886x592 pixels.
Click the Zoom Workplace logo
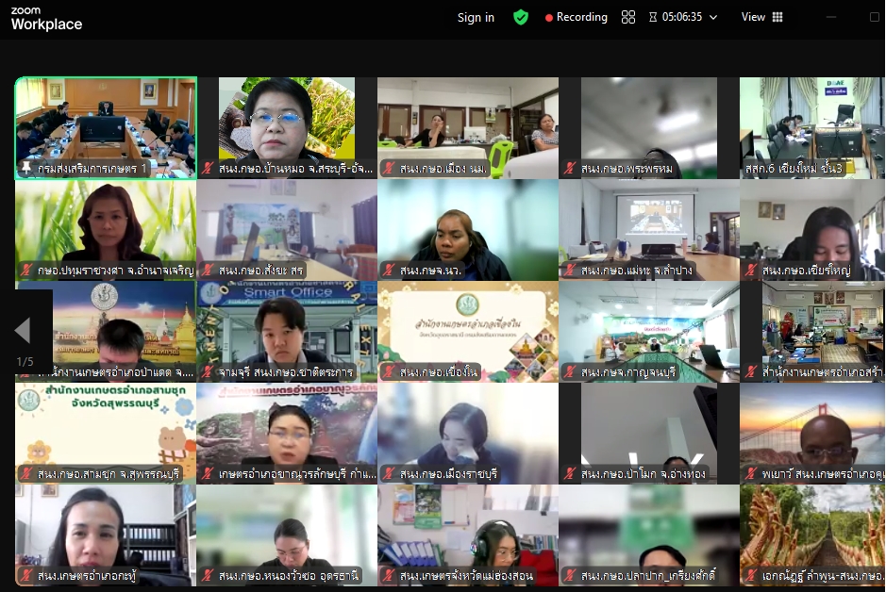coord(46,19)
